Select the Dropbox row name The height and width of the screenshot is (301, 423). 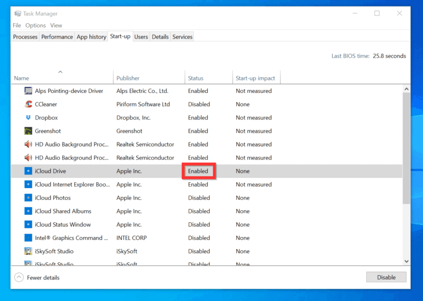point(46,118)
